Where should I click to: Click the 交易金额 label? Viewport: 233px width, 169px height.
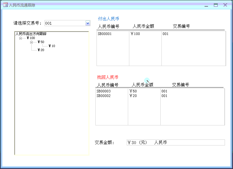(x=105, y=142)
